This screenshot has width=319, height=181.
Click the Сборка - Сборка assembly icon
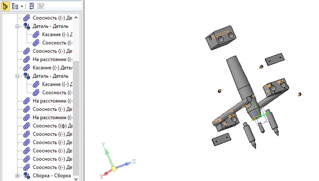coord(27,176)
